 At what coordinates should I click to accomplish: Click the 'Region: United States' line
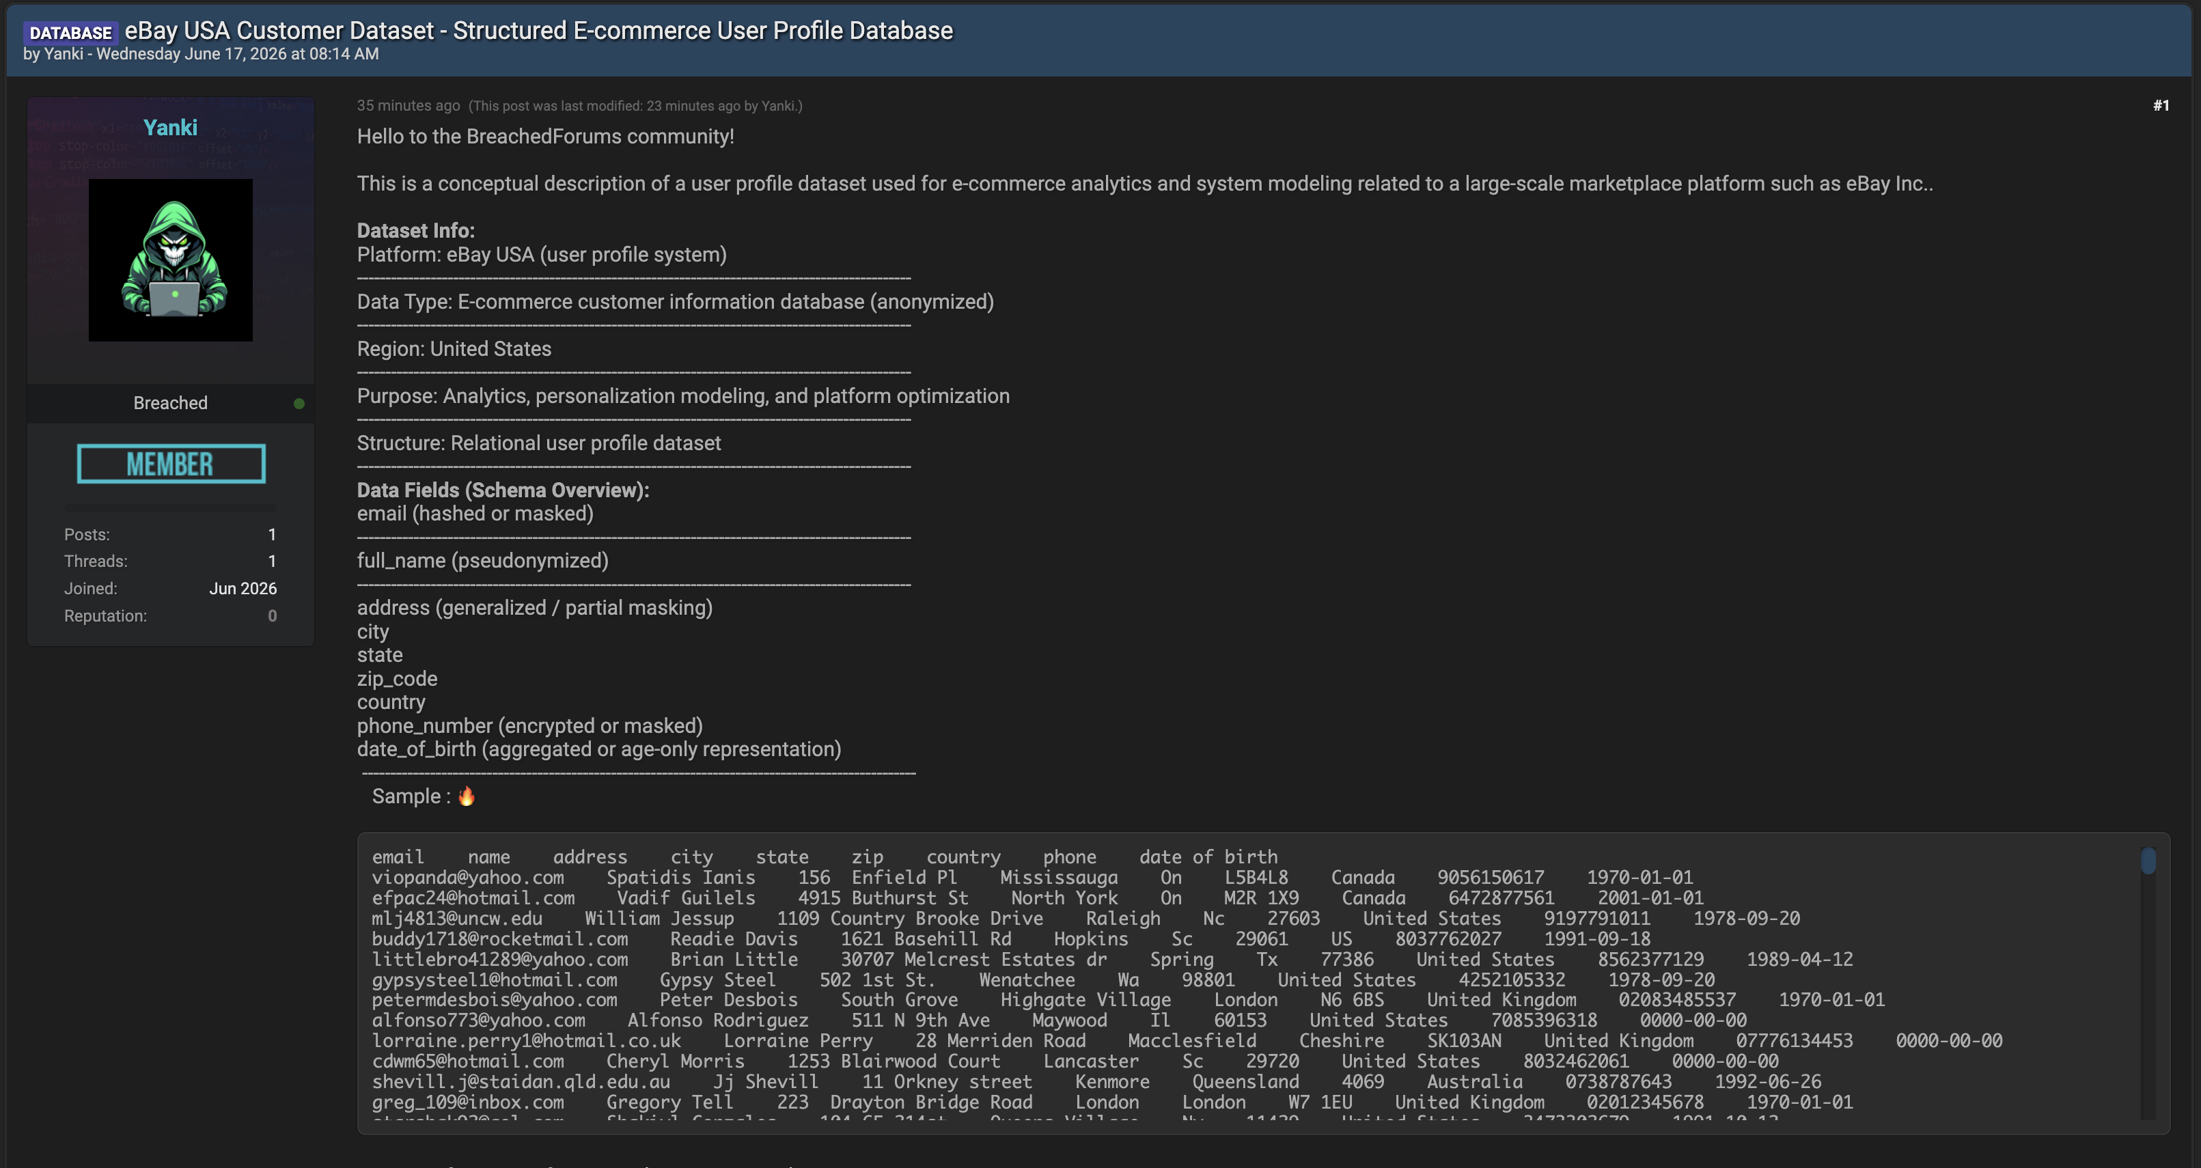(454, 348)
